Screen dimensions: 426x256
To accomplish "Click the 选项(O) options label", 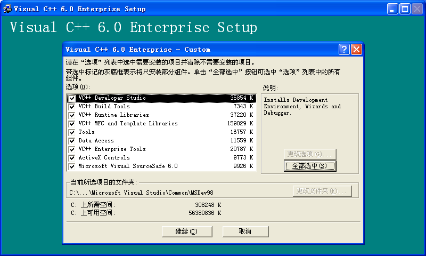I will coord(78,87).
